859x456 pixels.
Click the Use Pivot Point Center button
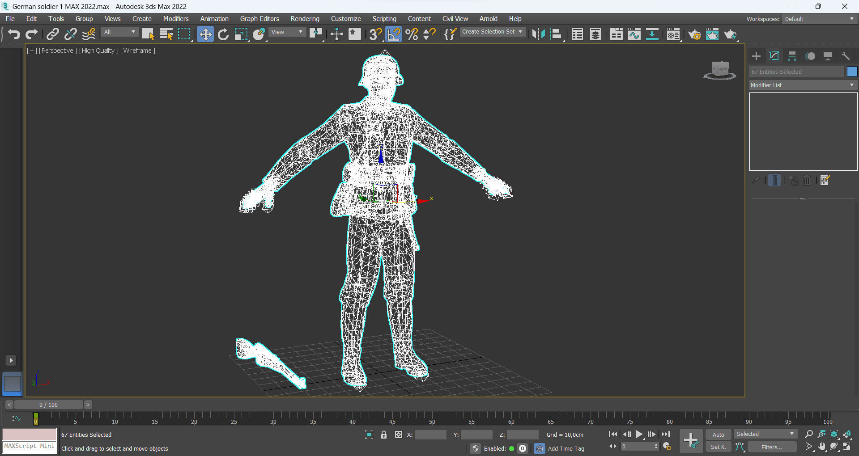(x=316, y=34)
